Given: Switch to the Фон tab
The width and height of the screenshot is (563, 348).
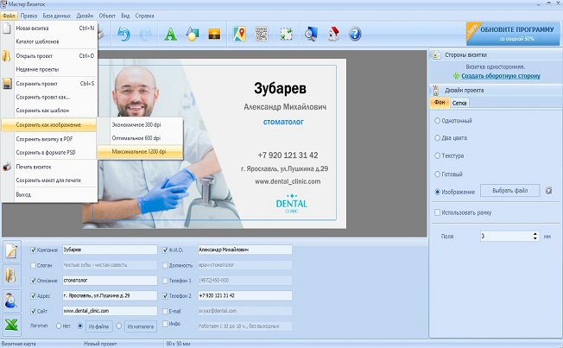Looking at the screenshot, I should pyautogui.click(x=440, y=103).
